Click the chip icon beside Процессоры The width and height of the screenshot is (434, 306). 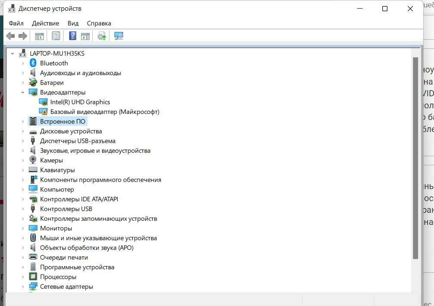click(33, 276)
